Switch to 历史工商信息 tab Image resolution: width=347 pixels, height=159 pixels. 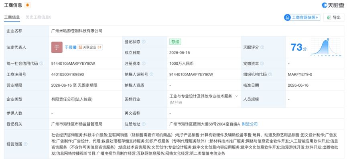click(38, 17)
